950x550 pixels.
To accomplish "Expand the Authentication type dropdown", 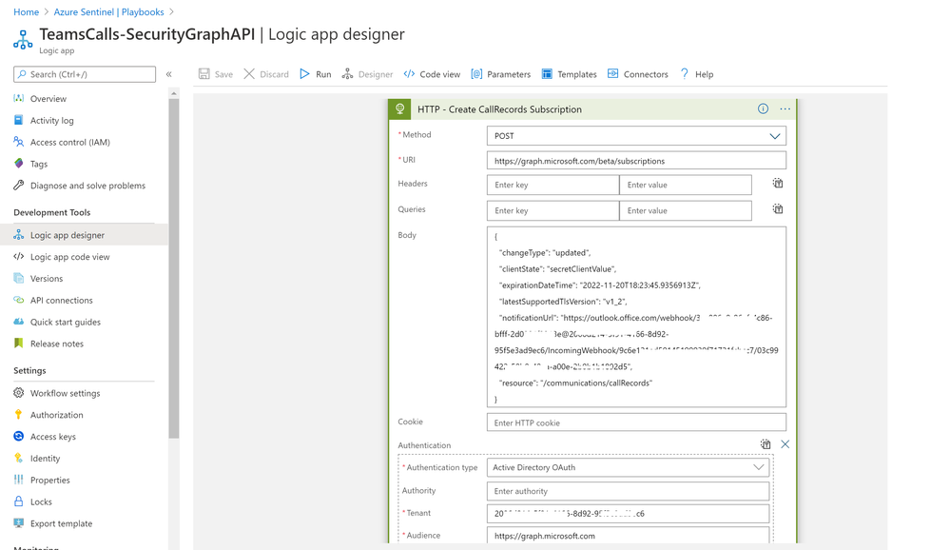I will (x=628, y=467).
